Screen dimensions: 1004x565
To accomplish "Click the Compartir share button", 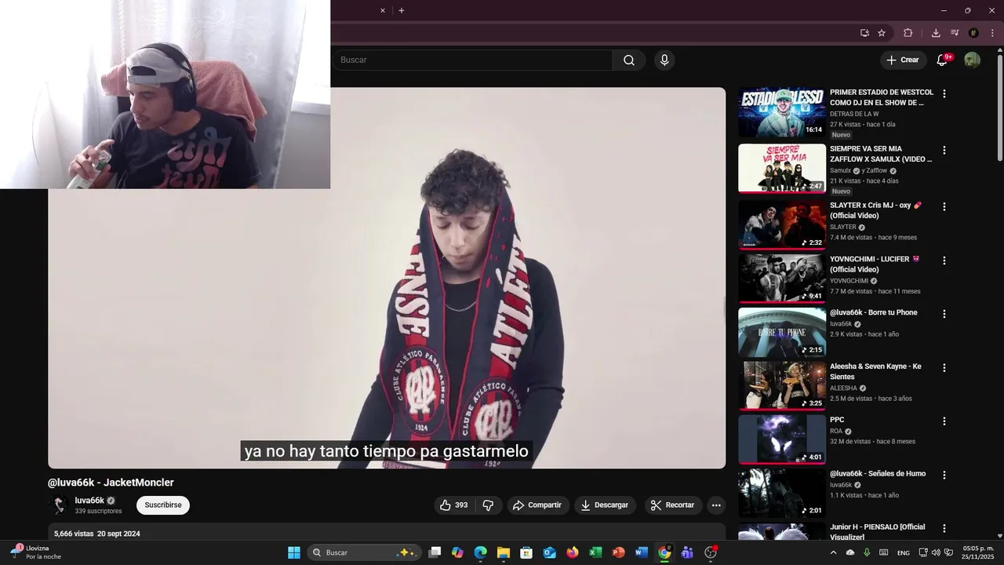I will (x=537, y=505).
